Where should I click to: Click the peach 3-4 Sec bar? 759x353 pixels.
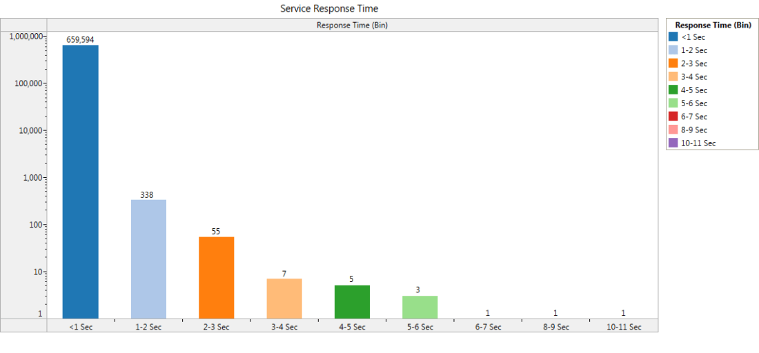point(284,298)
